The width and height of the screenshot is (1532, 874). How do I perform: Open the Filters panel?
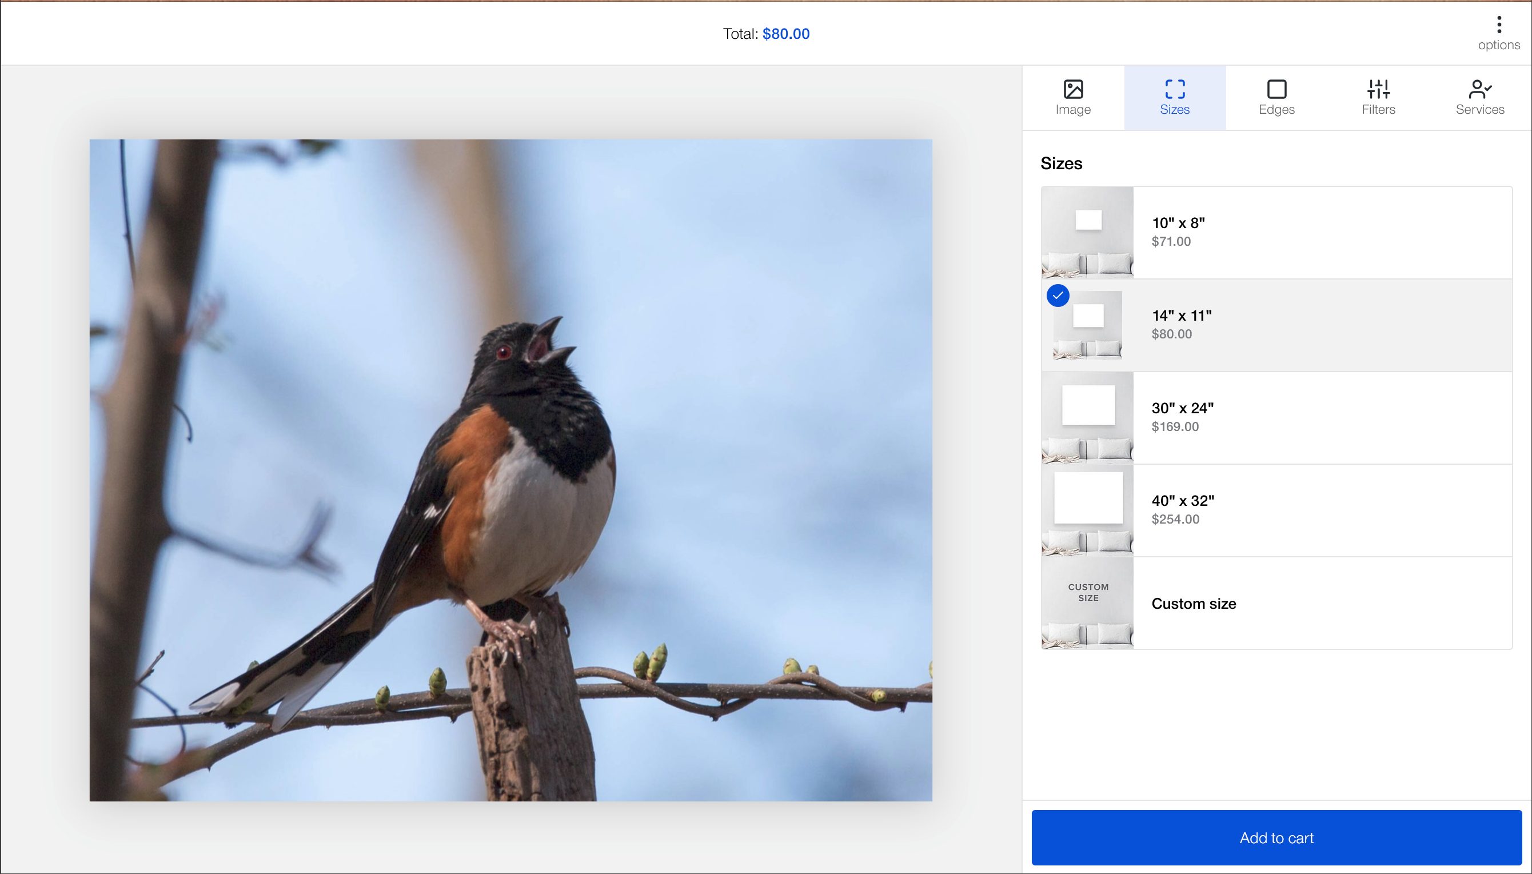[1377, 97]
